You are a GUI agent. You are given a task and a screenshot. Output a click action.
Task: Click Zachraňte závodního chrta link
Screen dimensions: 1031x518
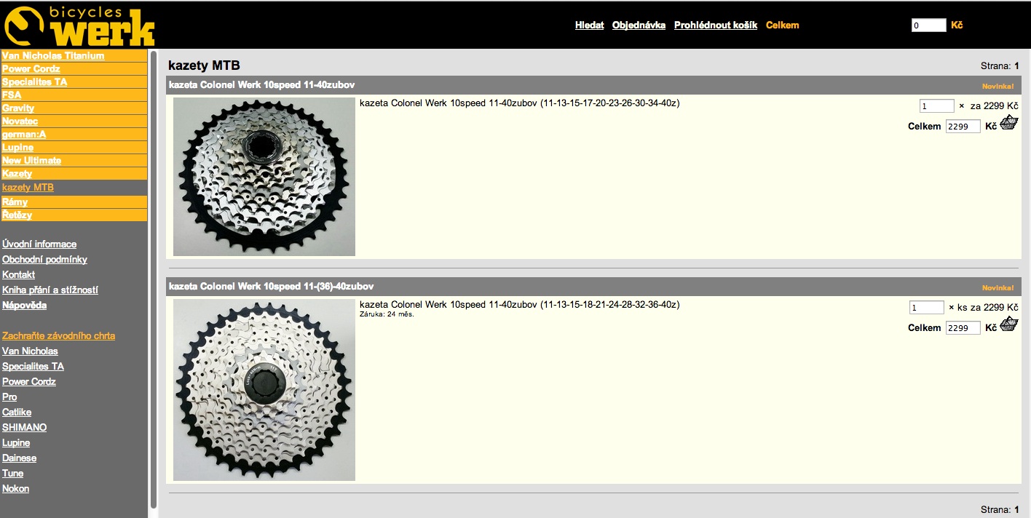[x=58, y=336]
